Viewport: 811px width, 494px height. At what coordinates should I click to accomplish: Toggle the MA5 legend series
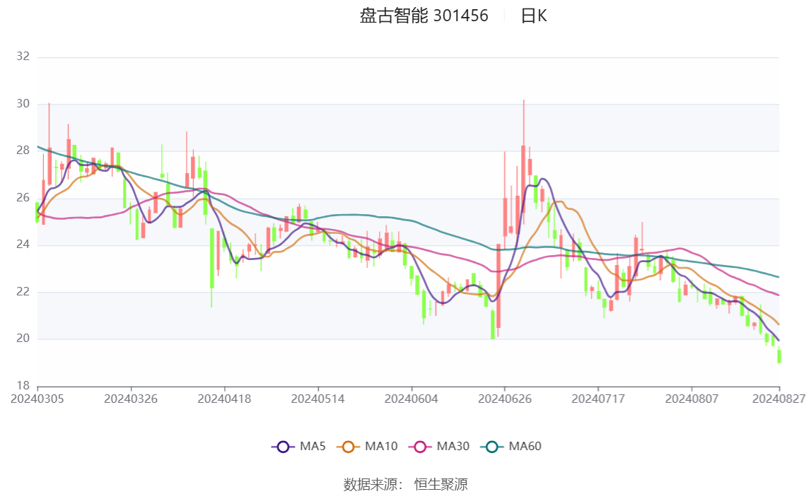click(x=298, y=447)
